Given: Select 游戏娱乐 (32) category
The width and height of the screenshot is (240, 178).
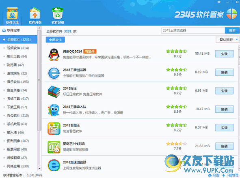Looking at the screenshot, I should [19, 73].
